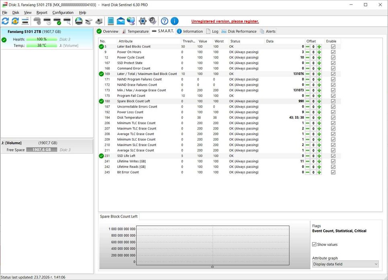The width and height of the screenshot is (388, 280).
Task: Click the speaker sound toolbar icon
Action: pyautogui.click(x=153, y=21)
